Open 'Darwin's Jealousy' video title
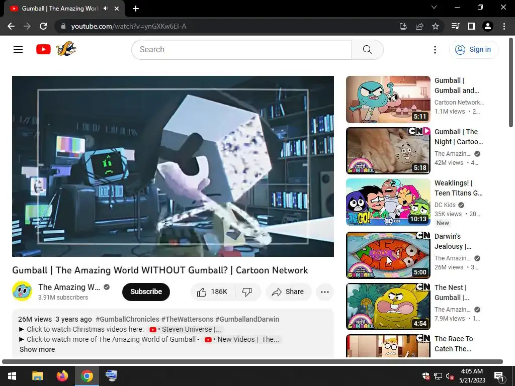Image resolution: width=515 pixels, height=386 pixels. [453, 241]
